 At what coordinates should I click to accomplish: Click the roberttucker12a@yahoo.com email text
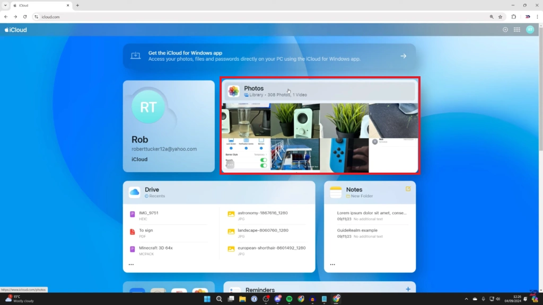coord(164,149)
